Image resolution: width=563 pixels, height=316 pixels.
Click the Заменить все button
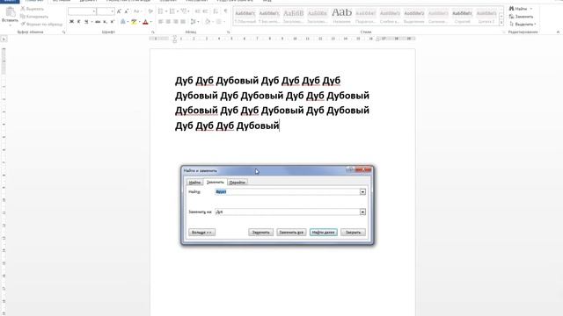coord(291,232)
